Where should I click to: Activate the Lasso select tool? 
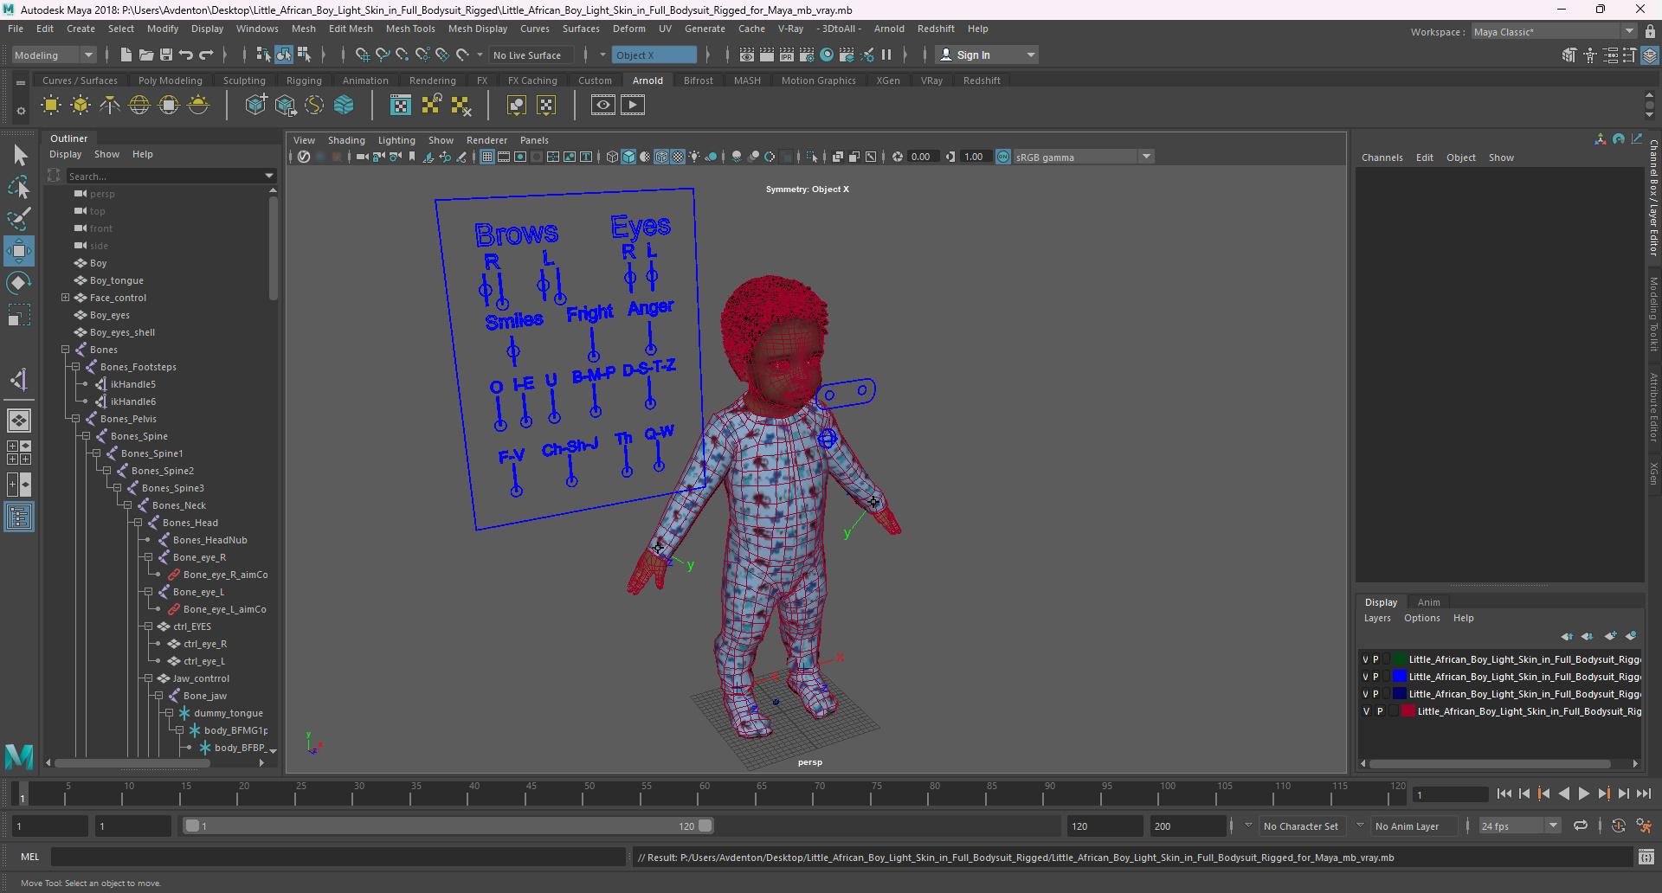pyautogui.click(x=19, y=187)
